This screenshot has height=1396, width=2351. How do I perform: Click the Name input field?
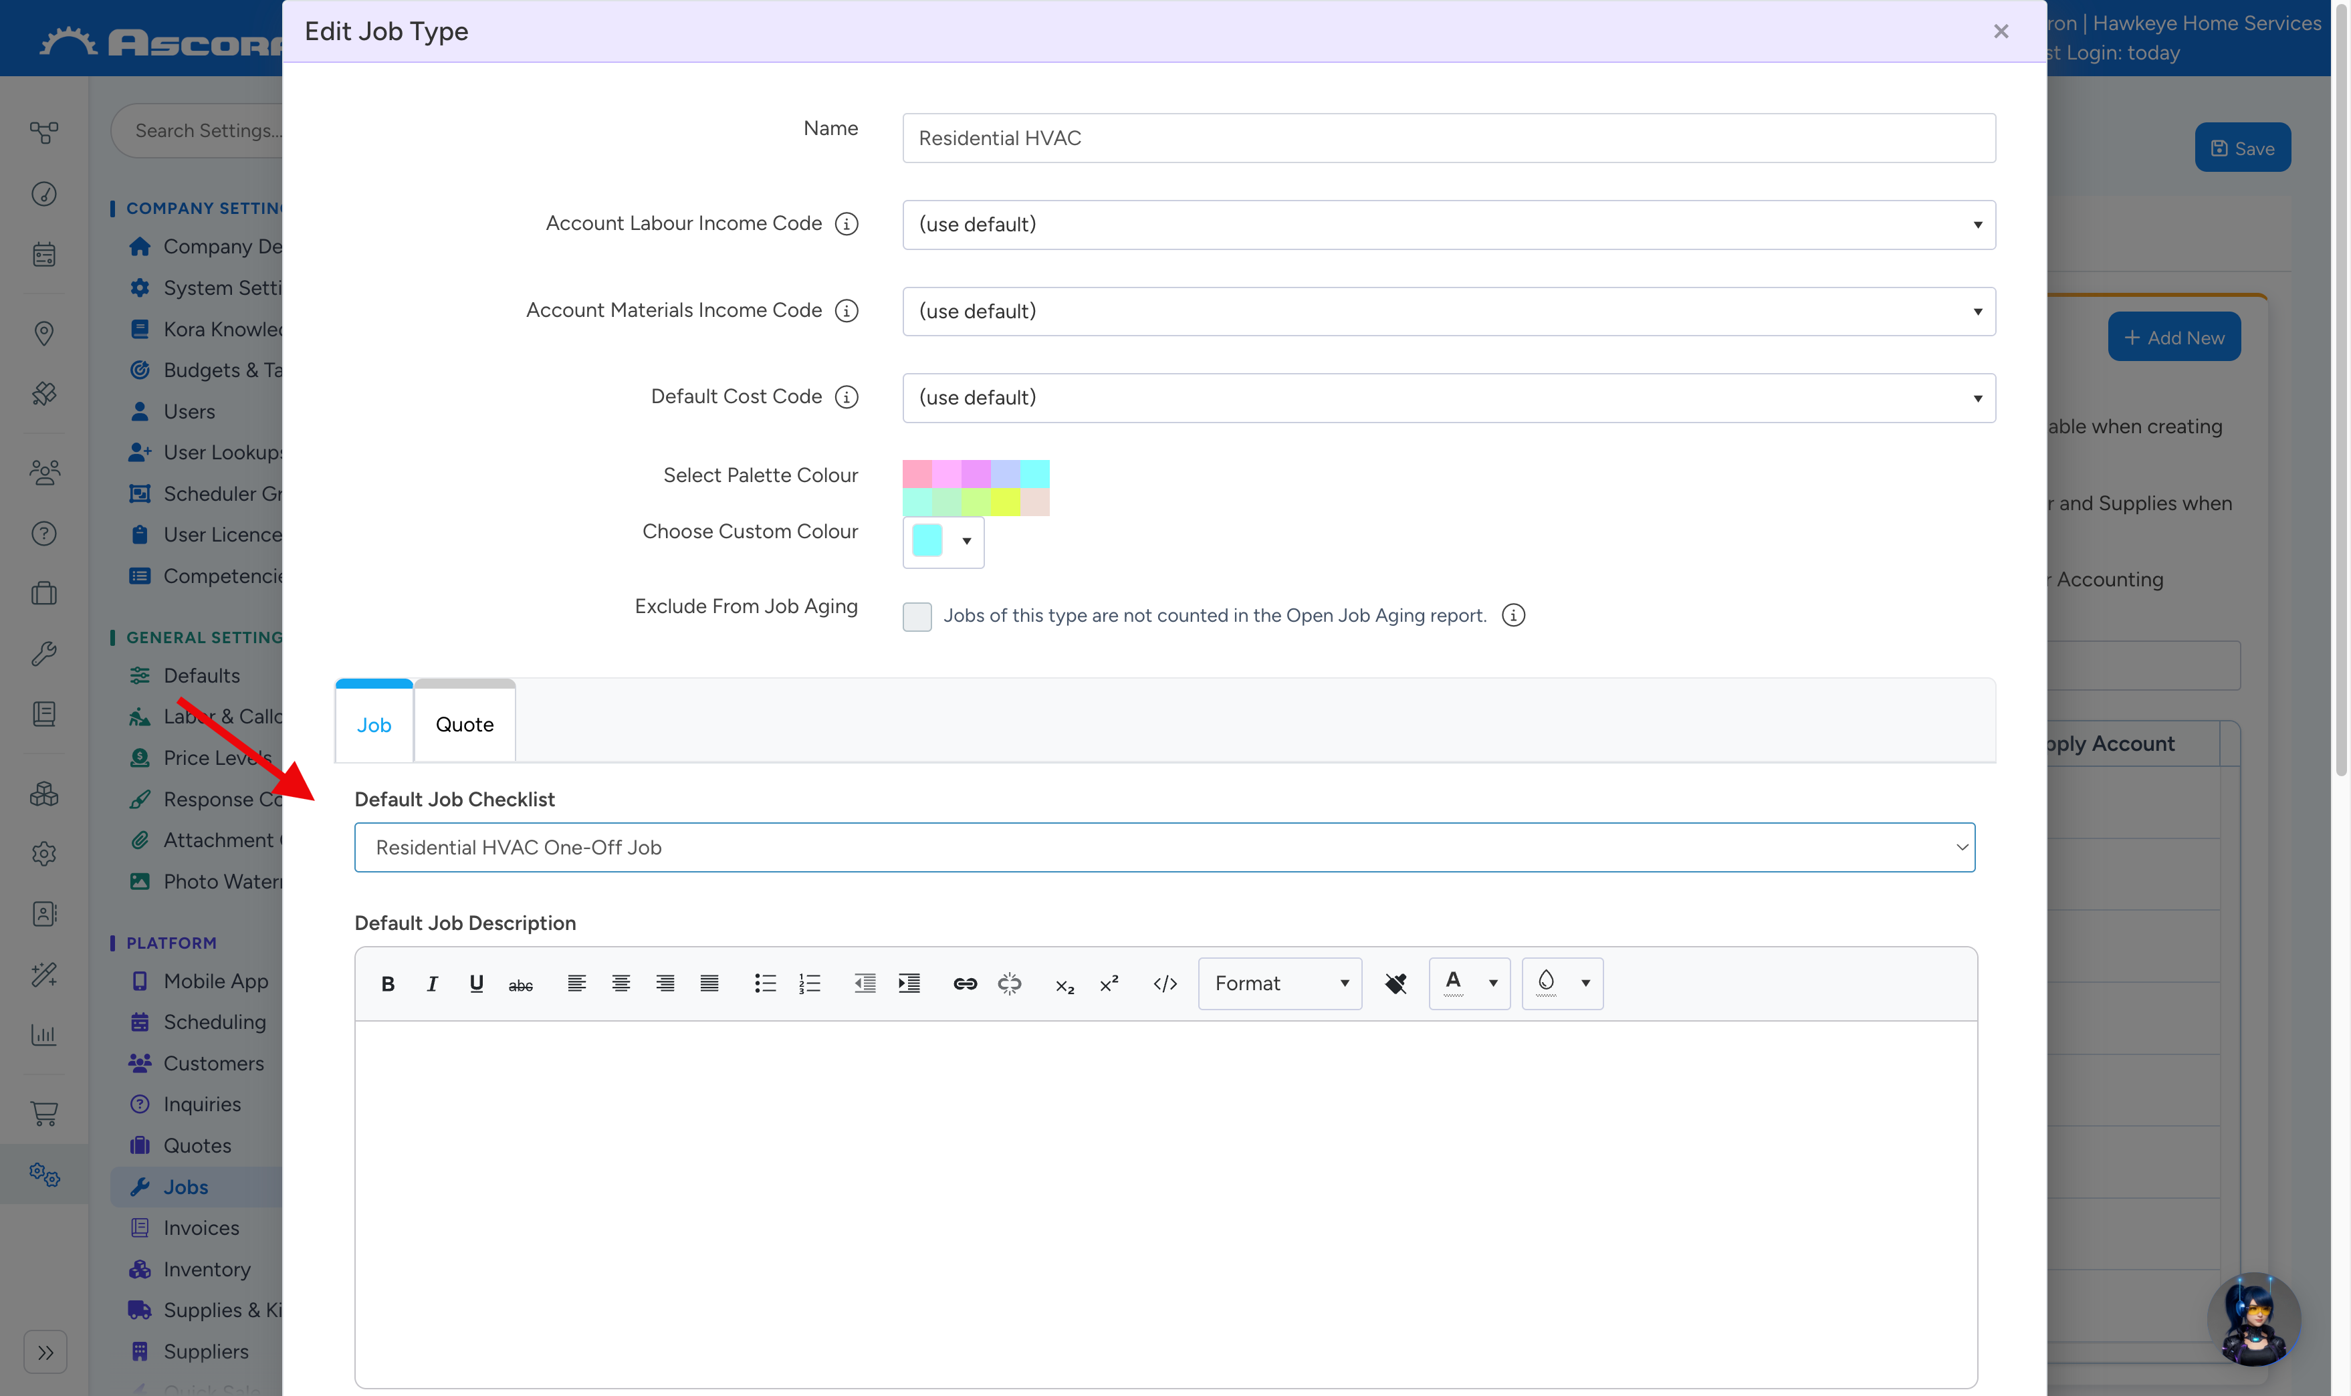pos(1449,138)
